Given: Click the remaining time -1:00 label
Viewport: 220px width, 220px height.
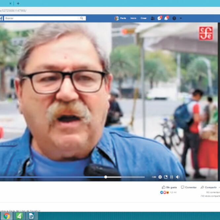Looking at the screenshot, I should [154, 177].
